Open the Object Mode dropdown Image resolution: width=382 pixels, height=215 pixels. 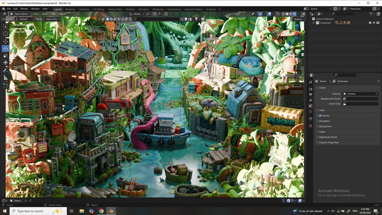[x=20, y=14]
